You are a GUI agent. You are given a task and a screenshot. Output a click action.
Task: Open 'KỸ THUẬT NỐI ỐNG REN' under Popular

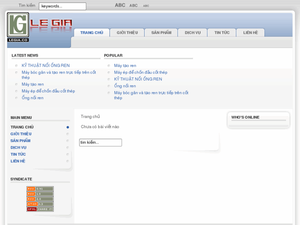138,79
